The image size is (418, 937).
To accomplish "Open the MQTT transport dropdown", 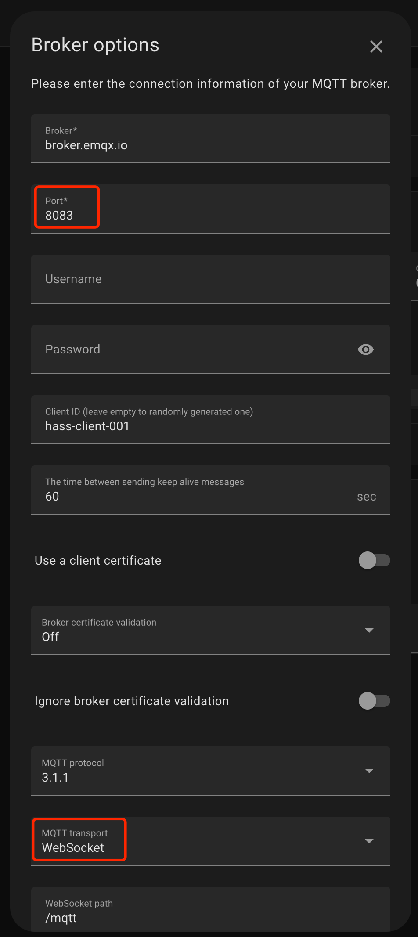I will point(369,841).
